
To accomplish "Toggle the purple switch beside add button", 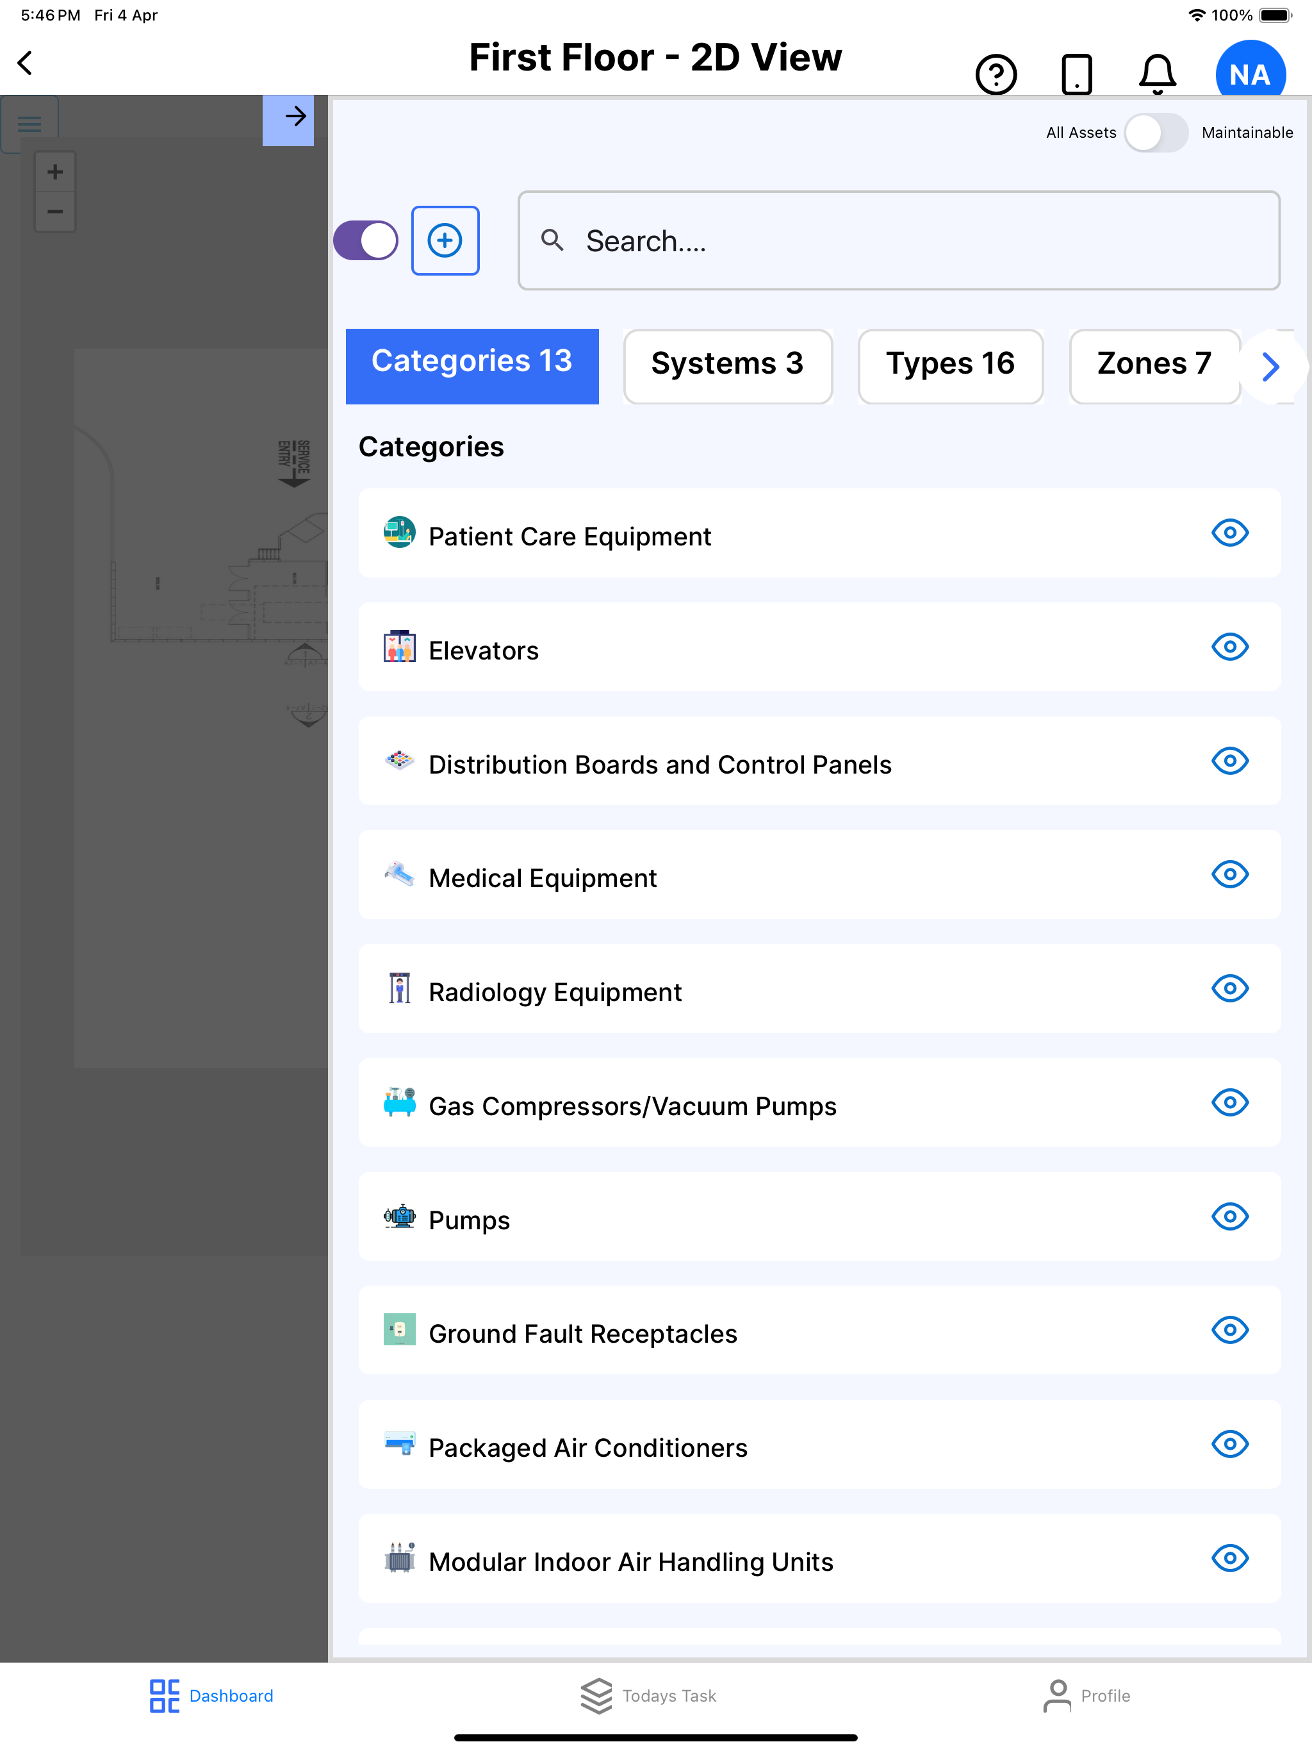I will [x=366, y=240].
